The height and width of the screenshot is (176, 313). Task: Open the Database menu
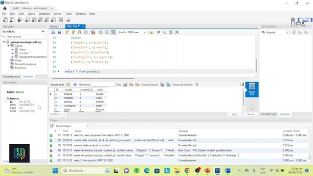pos(45,14)
